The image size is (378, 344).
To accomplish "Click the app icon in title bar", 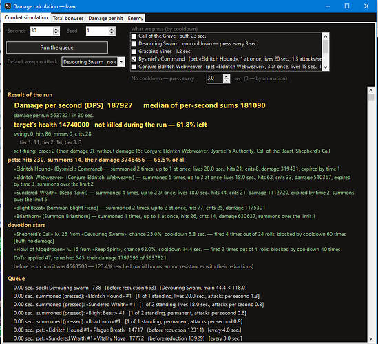I will pyautogui.click(x=8, y=6).
